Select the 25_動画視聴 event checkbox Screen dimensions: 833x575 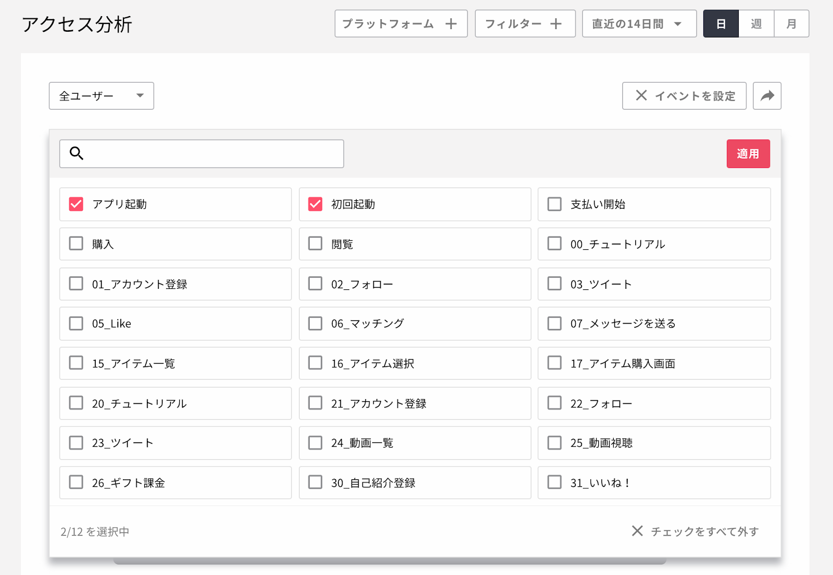[554, 443]
